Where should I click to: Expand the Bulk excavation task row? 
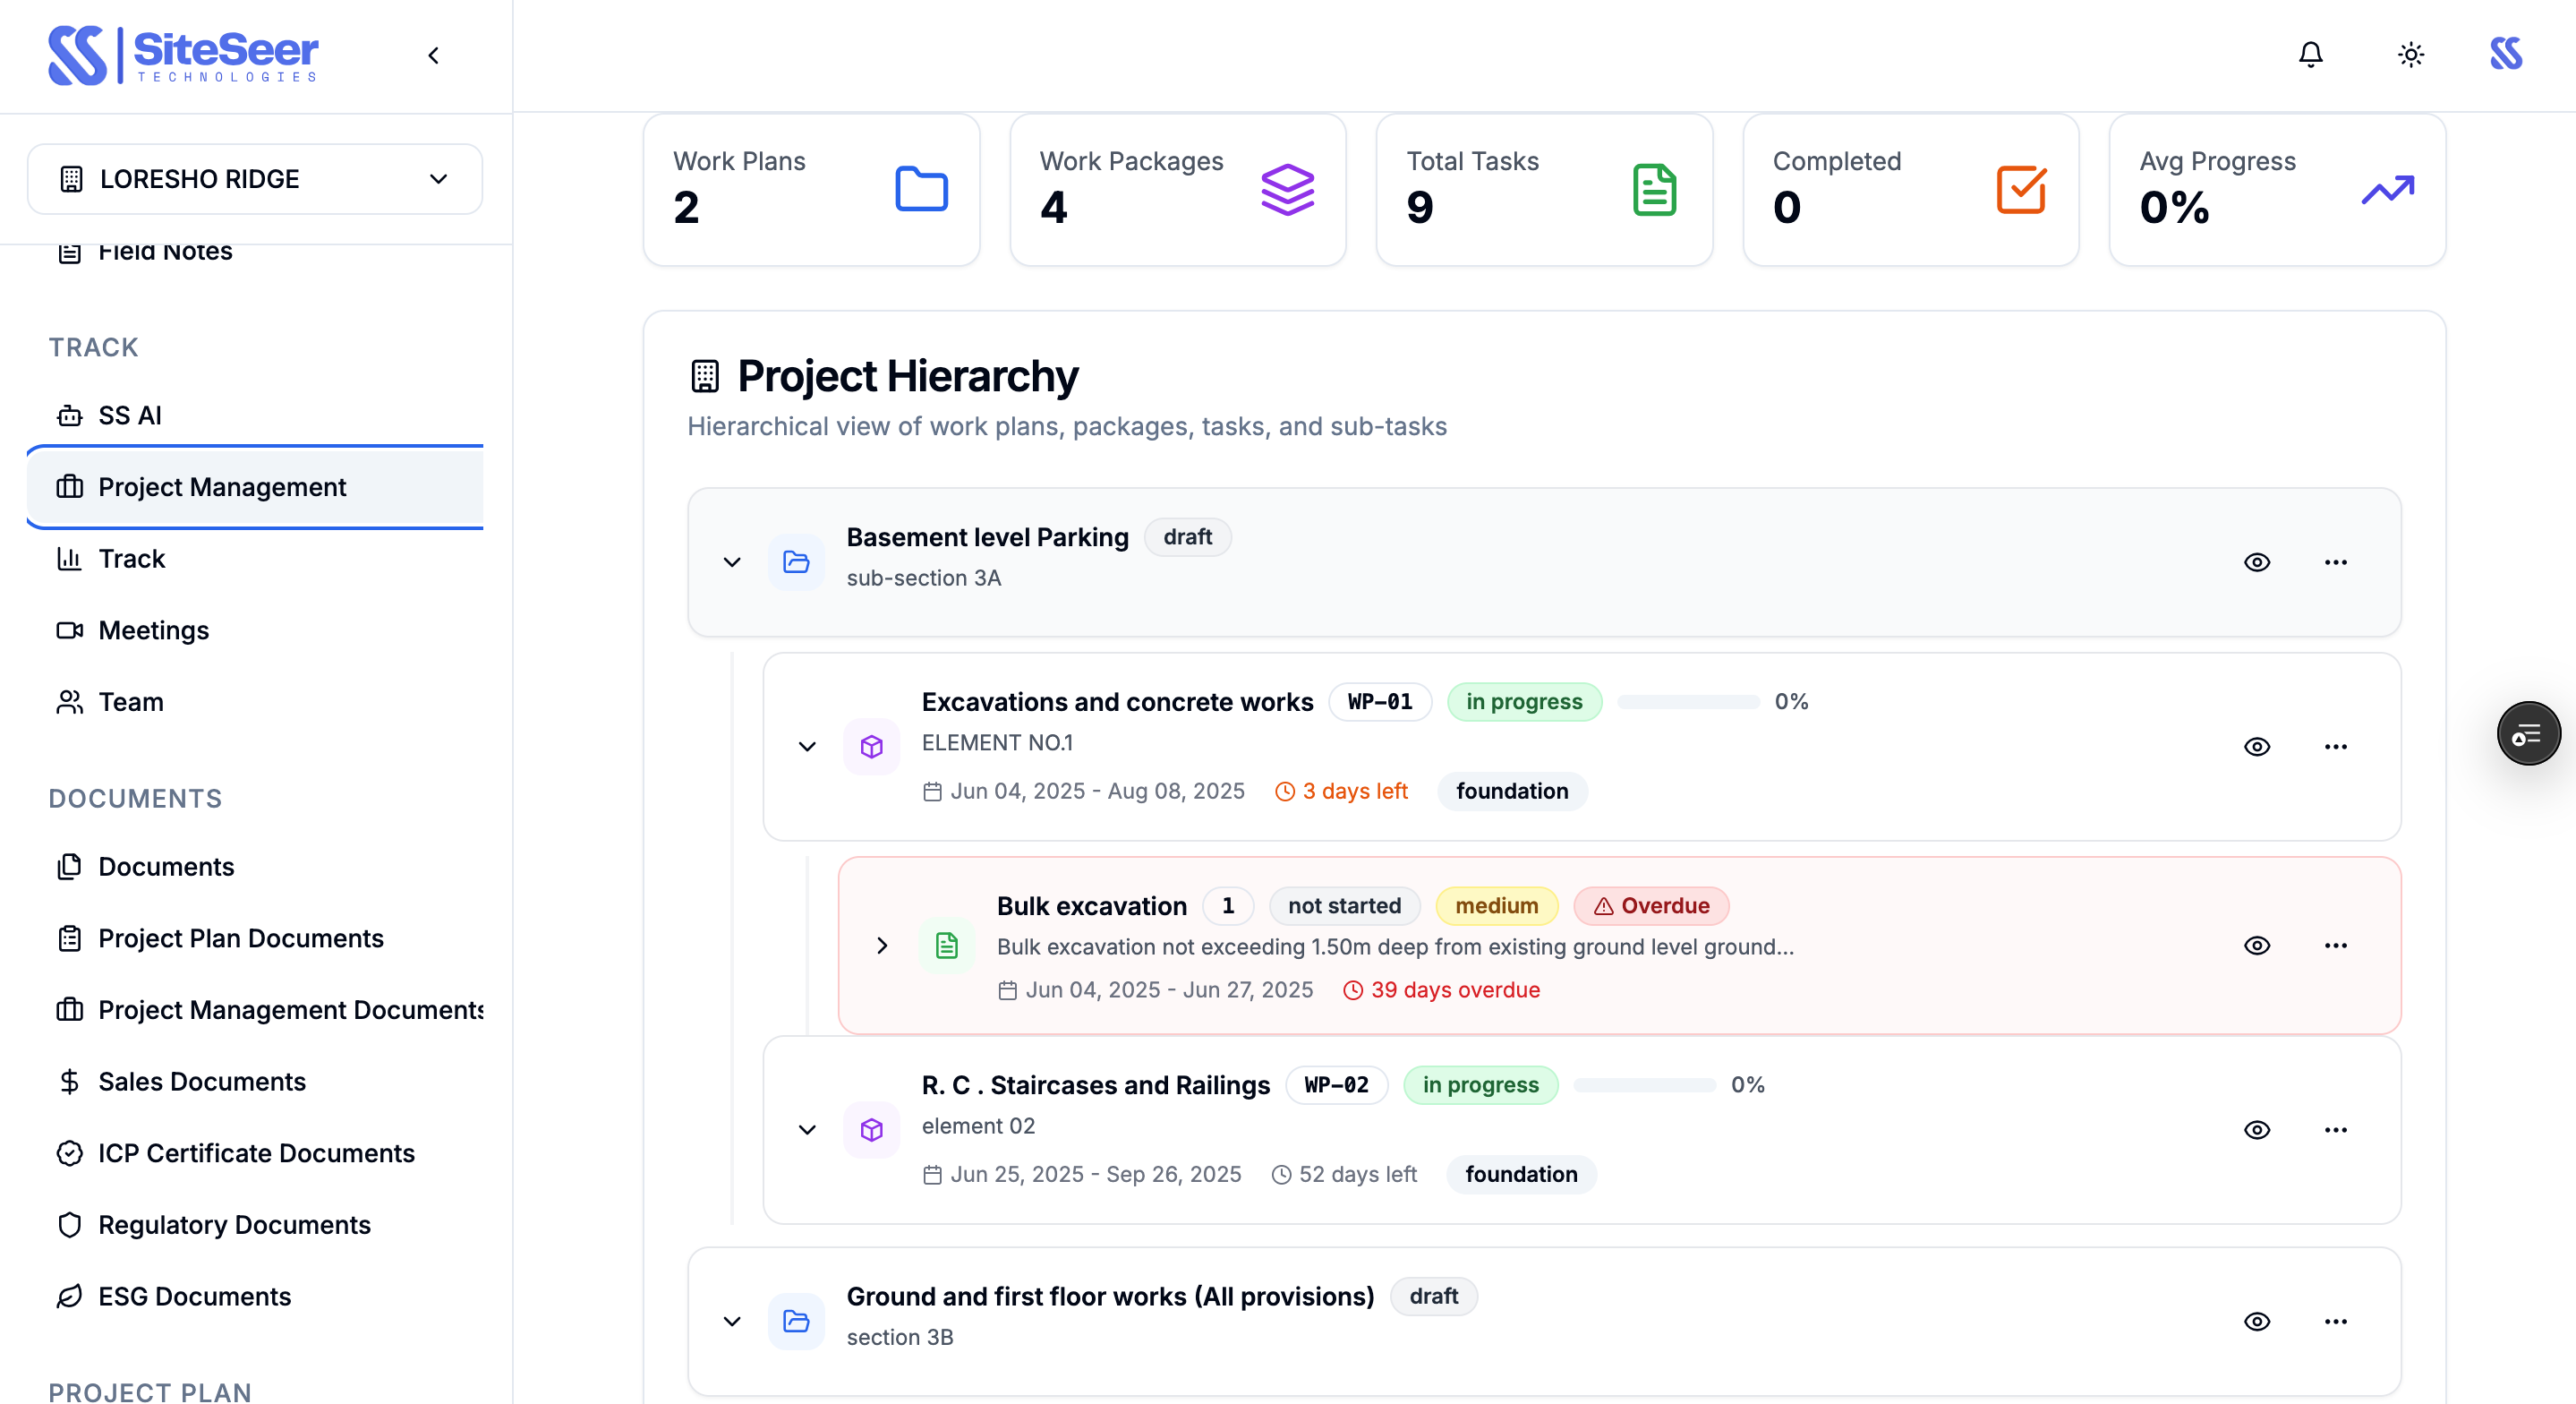882,946
